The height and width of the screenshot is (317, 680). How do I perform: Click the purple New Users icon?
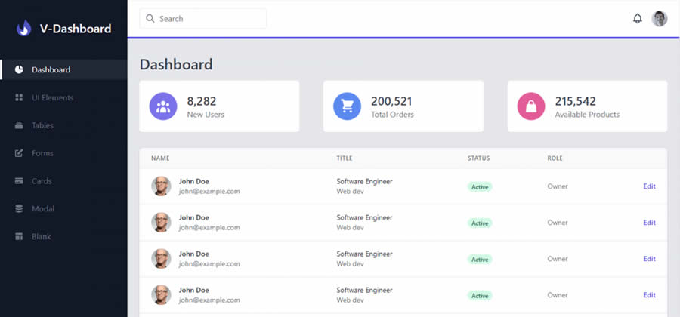[163, 106]
